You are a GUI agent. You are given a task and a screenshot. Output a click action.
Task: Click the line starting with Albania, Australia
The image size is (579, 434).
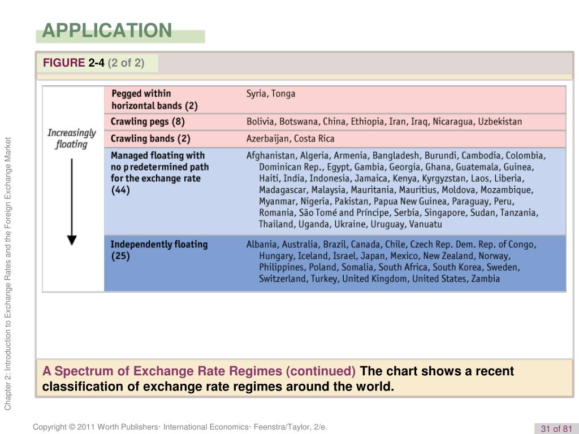[x=391, y=245]
